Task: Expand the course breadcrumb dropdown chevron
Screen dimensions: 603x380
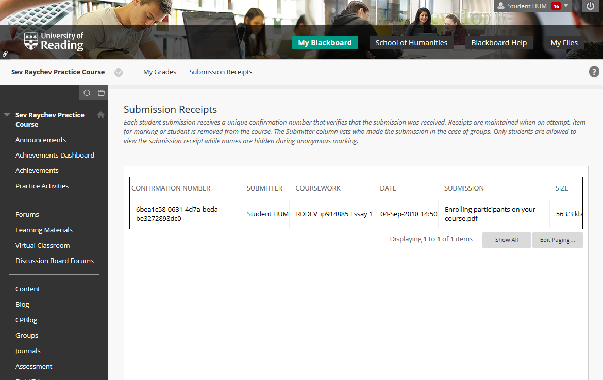Action: (119, 72)
